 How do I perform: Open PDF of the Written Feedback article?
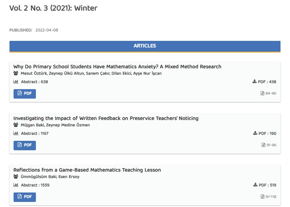[25, 145]
